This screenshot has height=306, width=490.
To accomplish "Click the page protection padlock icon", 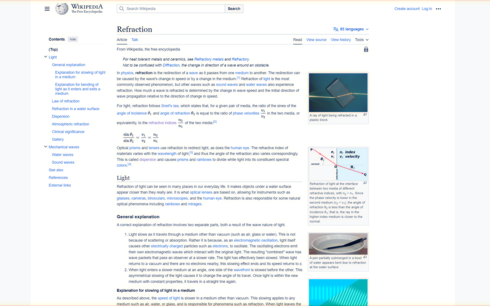I will 366,49.
